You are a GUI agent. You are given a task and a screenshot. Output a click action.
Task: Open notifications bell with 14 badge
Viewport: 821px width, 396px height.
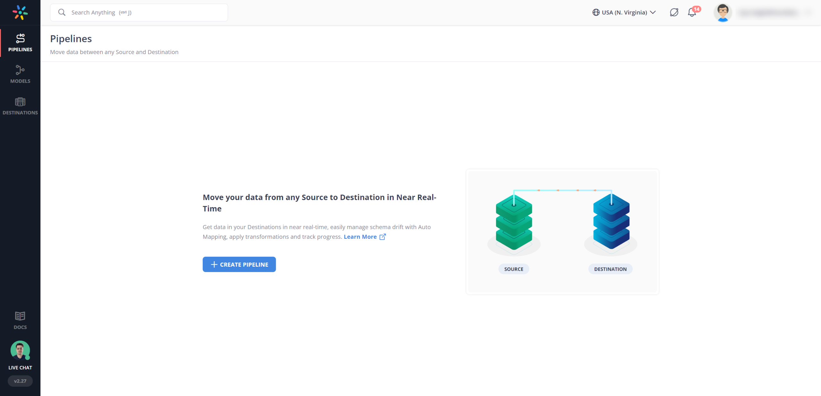point(692,12)
